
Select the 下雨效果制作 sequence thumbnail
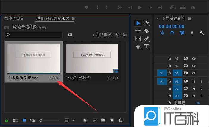point(92,59)
